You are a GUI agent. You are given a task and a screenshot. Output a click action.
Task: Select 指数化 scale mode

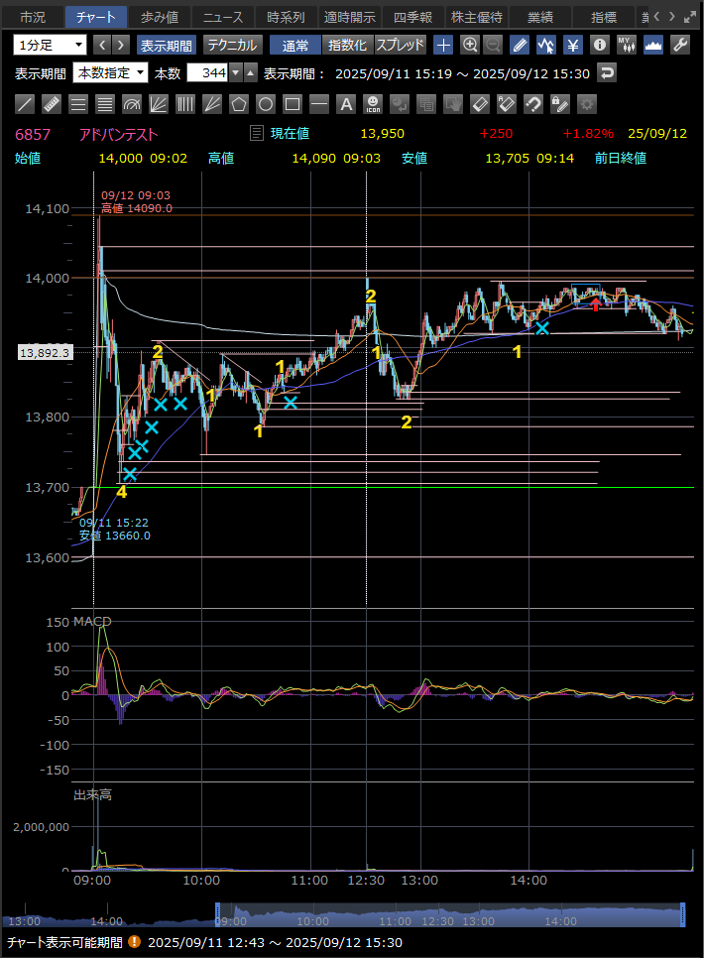pyautogui.click(x=347, y=46)
